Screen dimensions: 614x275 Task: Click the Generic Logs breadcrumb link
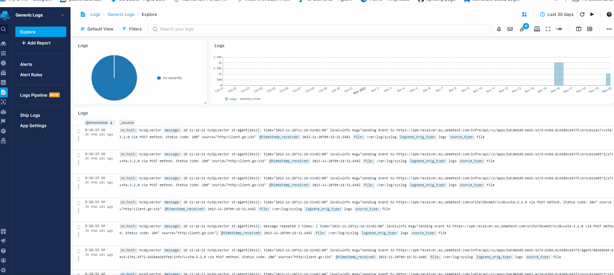121,15
